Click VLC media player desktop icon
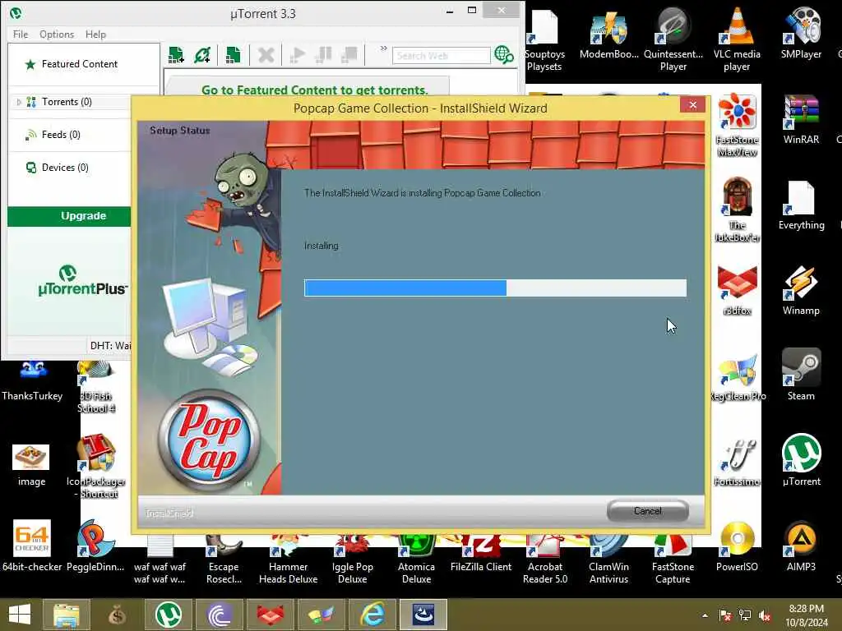 737,39
